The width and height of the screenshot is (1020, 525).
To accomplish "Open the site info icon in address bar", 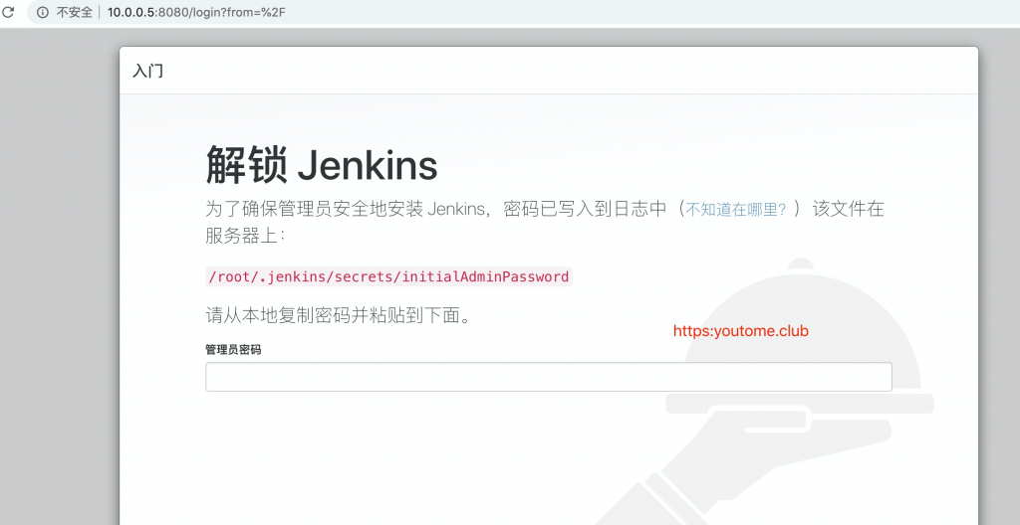I will tap(42, 12).
